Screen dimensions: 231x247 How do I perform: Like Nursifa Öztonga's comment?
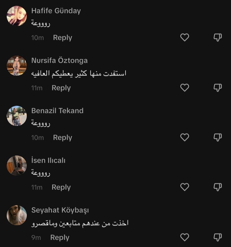pyautogui.click(x=185, y=88)
